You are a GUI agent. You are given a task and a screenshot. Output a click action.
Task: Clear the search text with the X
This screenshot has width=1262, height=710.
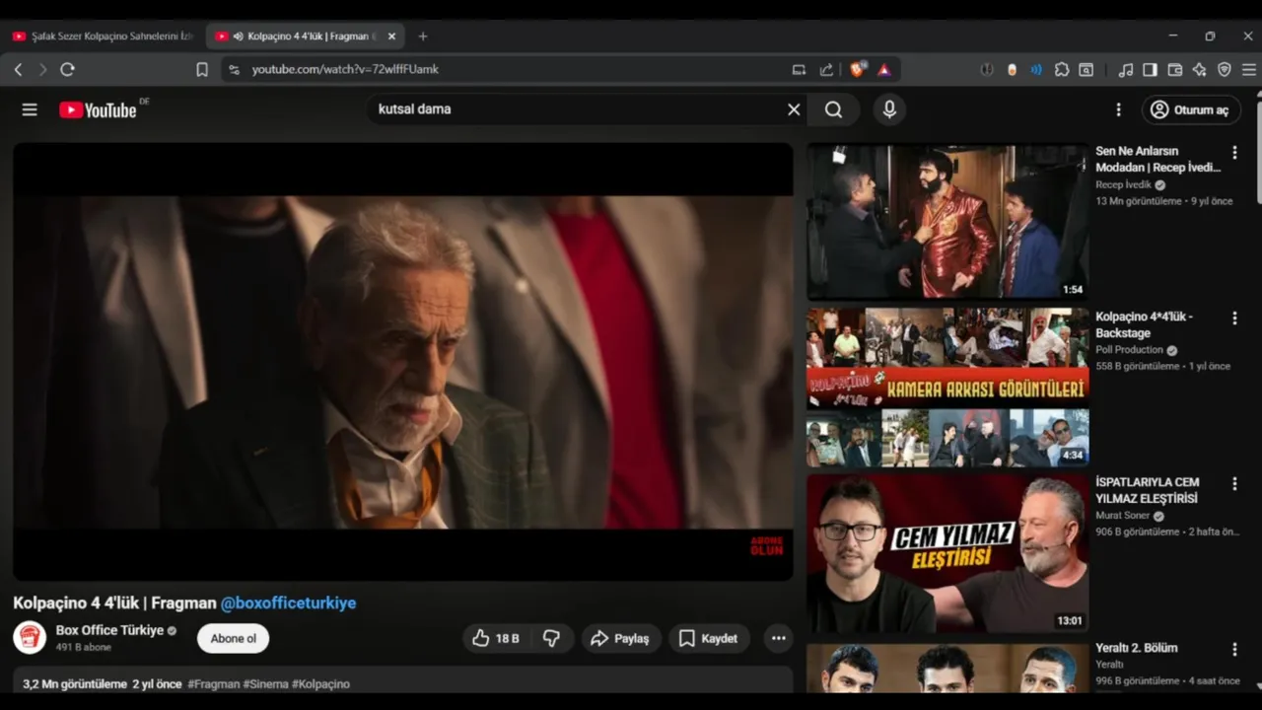[794, 109]
